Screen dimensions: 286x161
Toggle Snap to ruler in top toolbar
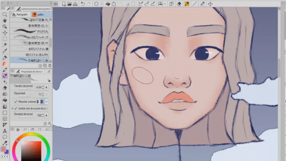pos(141,4)
